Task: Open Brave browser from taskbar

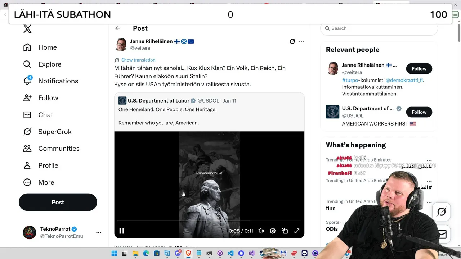Action: (188, 254)
